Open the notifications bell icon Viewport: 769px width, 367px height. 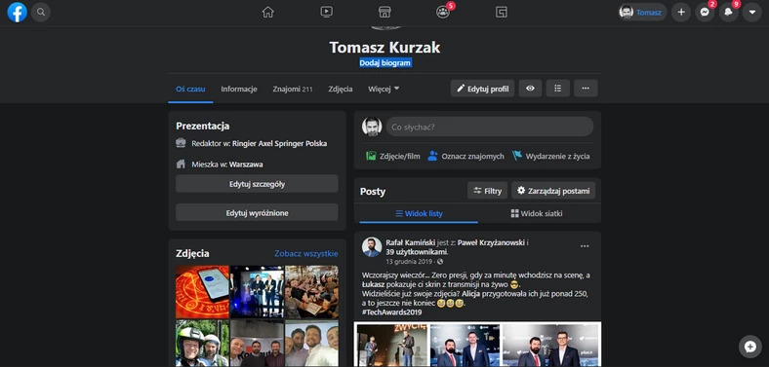click(x=729, y=13)
